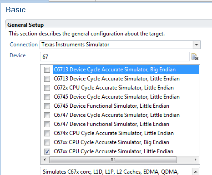Viewport: 212px width, 175px height.
Task: Click the Device filter field containing 67
Action: 115,57
